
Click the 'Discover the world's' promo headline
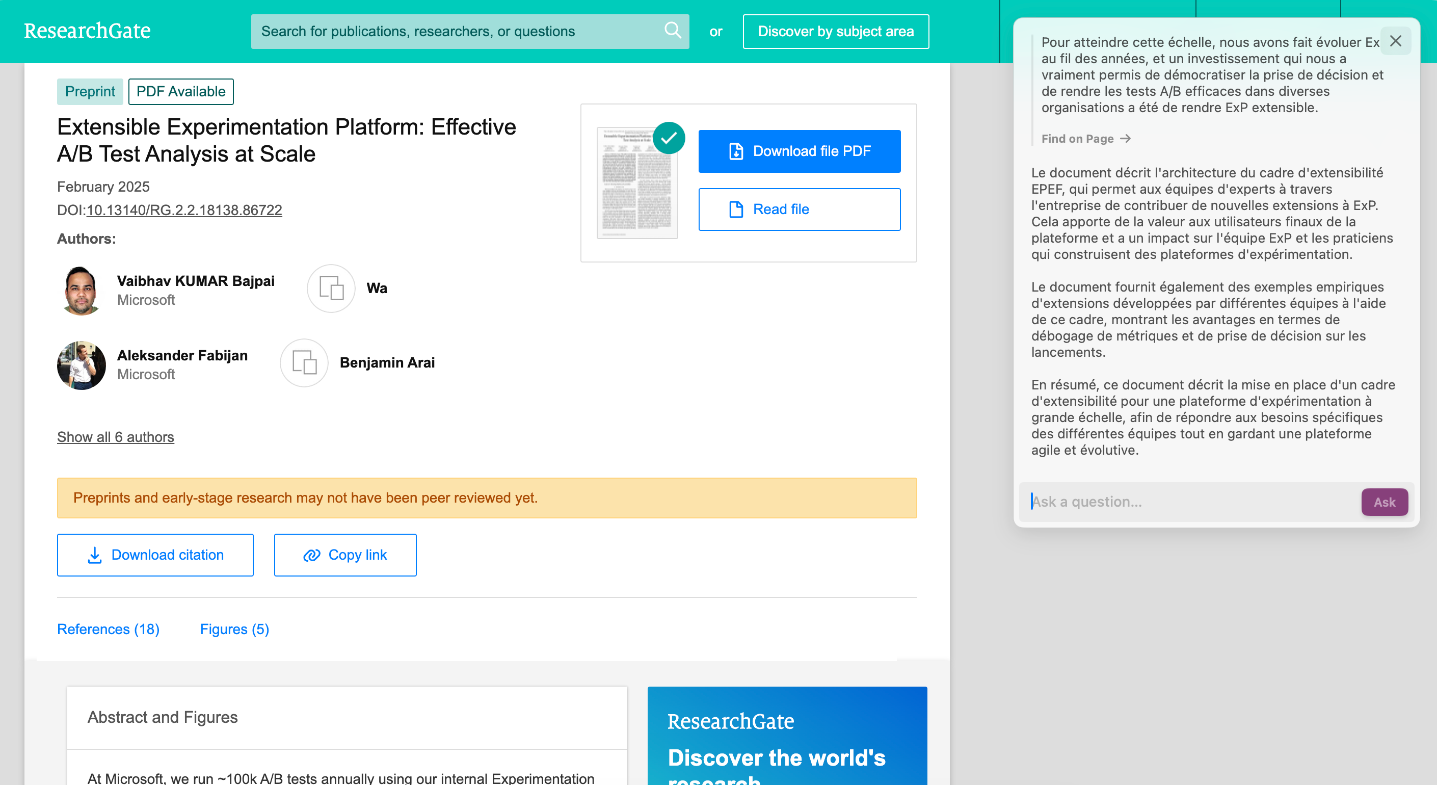777,757
